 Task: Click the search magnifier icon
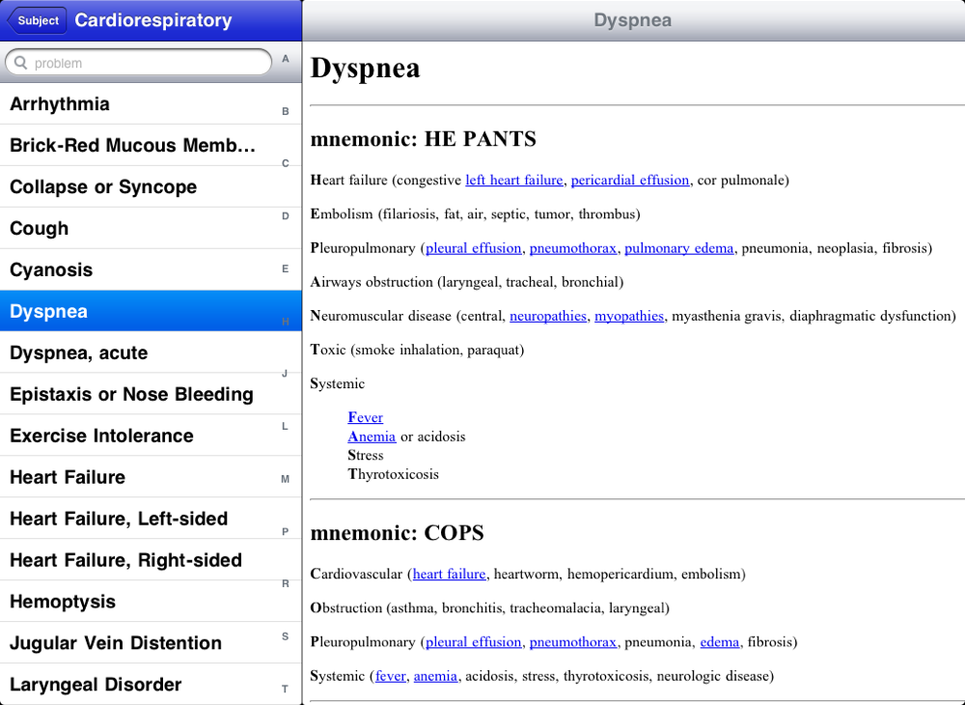pos(21,63)
